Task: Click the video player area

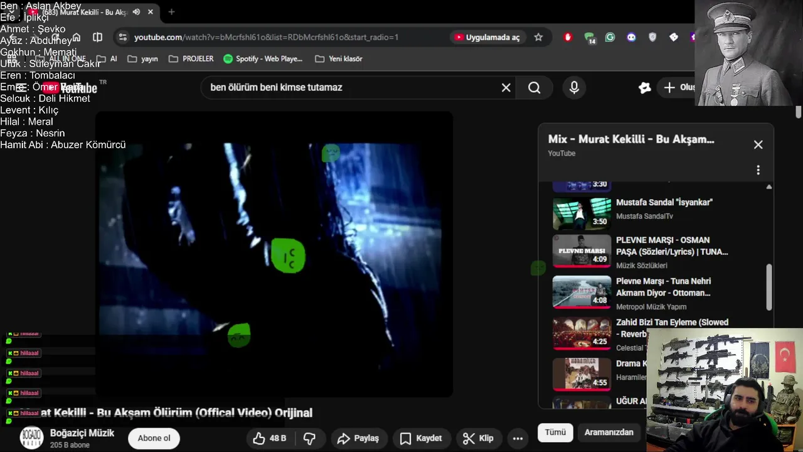Action: tap(274, 254)
